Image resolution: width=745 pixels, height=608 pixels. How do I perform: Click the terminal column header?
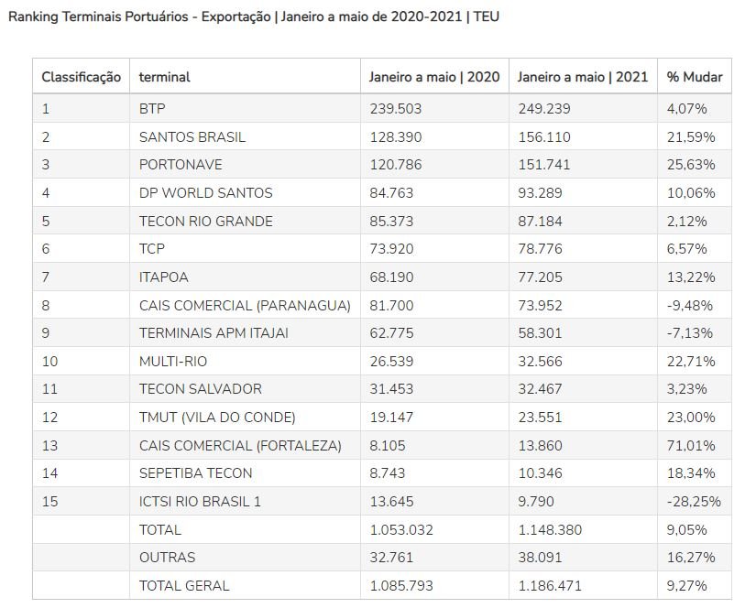(x=164, y=77)
